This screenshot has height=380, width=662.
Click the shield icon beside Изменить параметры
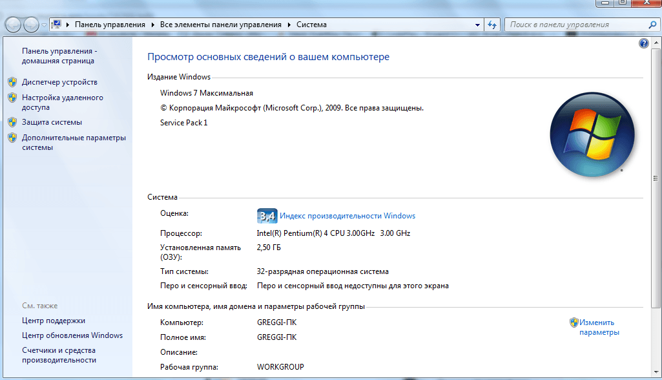574,322
